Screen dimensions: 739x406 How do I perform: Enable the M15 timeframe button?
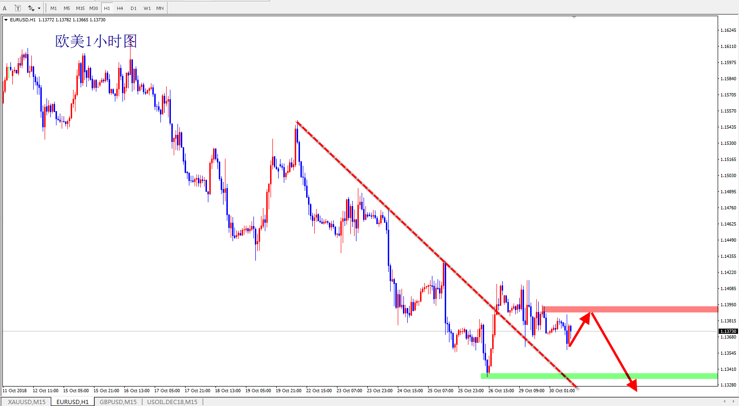80,8
